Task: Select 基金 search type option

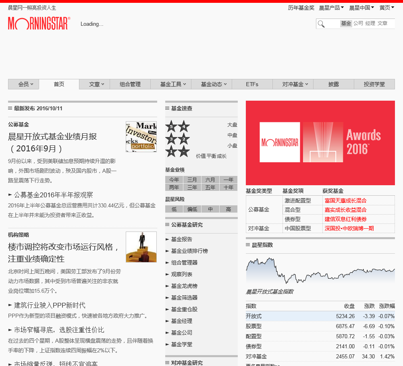Action: click(x=346, y=23)
